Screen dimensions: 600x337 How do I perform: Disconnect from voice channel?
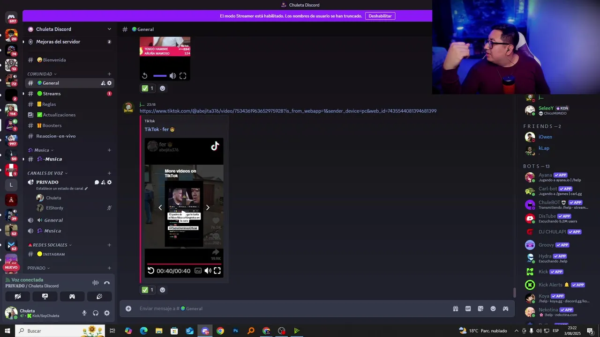point(107,283)
